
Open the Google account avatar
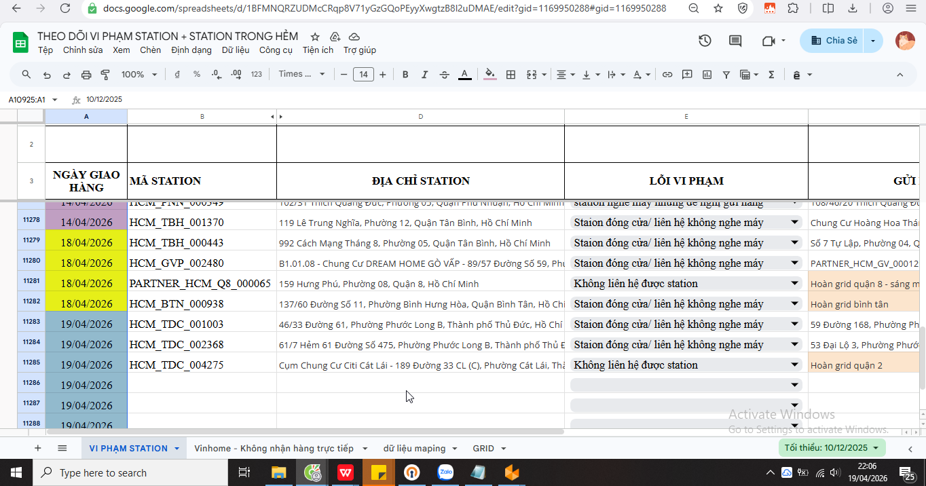[x=905, y=41]
